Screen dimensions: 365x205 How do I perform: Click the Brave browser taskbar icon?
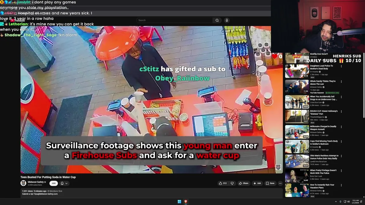(186, 202)
